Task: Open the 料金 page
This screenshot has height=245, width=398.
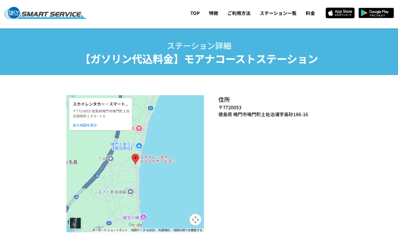Action: [310, 13]
